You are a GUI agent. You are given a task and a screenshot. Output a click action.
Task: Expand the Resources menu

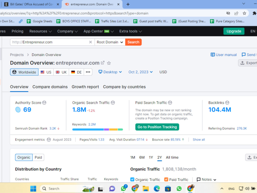pyautogui.click(x=41, y=31)
